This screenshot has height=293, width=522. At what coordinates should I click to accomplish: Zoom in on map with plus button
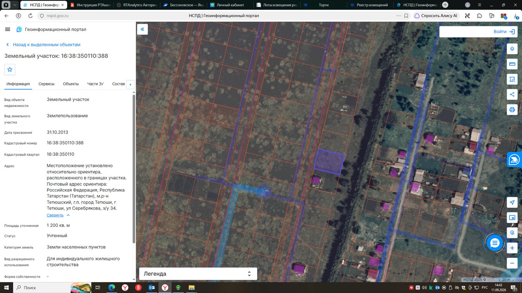512,248
